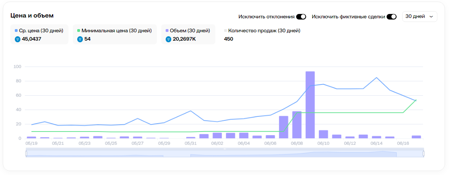Click the 05/19 date label
Screen dimensions: 449x175
coord(31,143)
